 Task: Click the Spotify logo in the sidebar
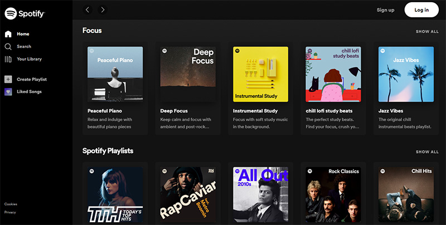click(25, 13)
